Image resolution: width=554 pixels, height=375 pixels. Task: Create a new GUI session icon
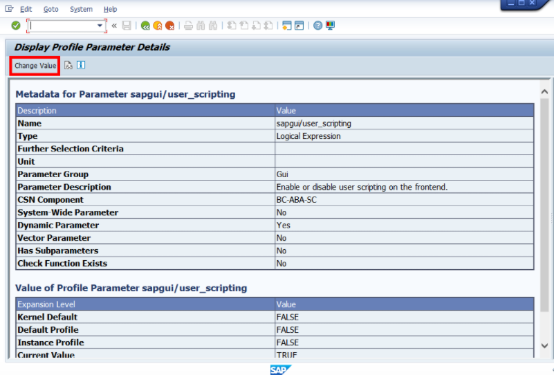coord(287,26)
